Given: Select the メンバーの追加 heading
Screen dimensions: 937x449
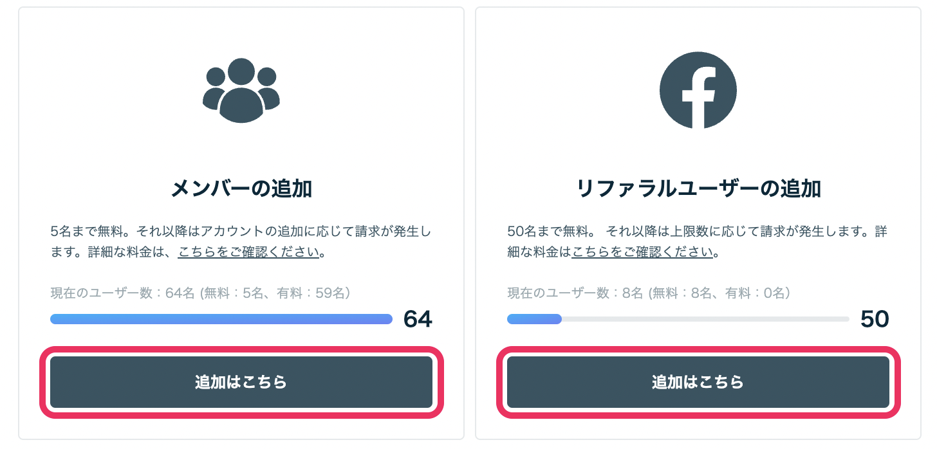Looking at the screenshot, I should [x=241, y=188].
